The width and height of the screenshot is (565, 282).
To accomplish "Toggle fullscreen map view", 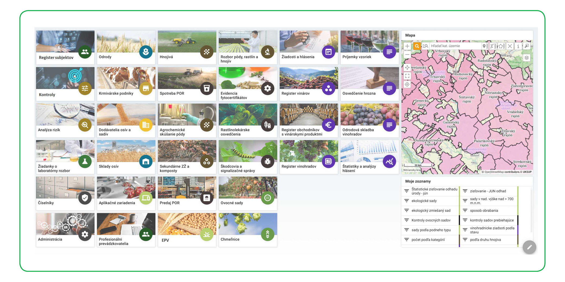I will tap(407, 76).
